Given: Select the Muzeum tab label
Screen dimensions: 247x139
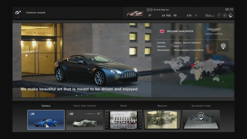Looking at the screenshot, I should (162, 106).
